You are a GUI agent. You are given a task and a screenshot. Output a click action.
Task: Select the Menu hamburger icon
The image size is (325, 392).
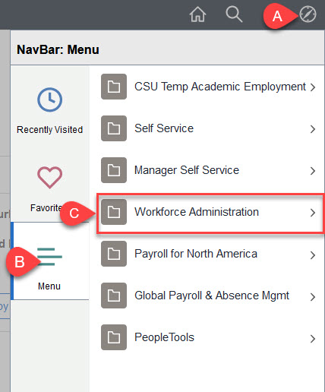coord(49,257)
